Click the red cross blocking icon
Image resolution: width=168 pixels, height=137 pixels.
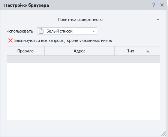pos(10,40)
